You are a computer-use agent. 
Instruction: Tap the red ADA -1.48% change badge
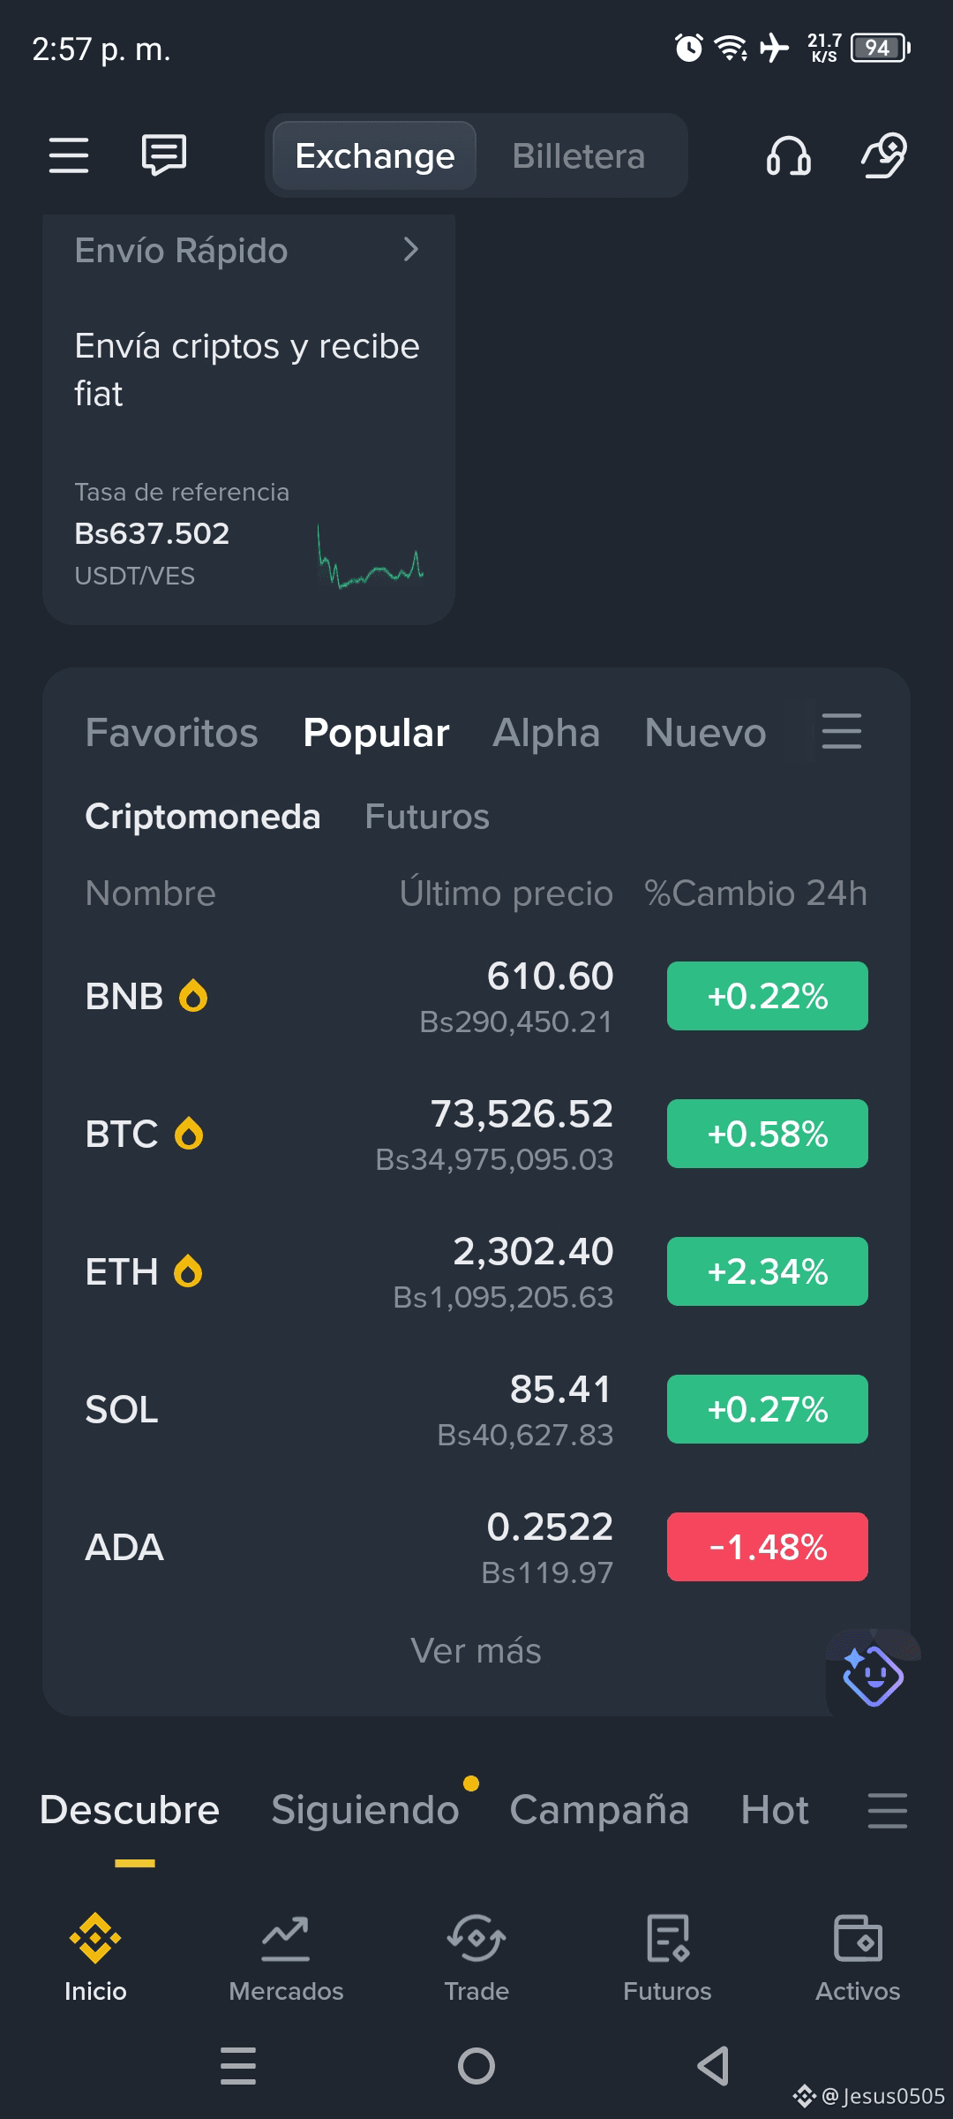click(x=768, y=1547)
